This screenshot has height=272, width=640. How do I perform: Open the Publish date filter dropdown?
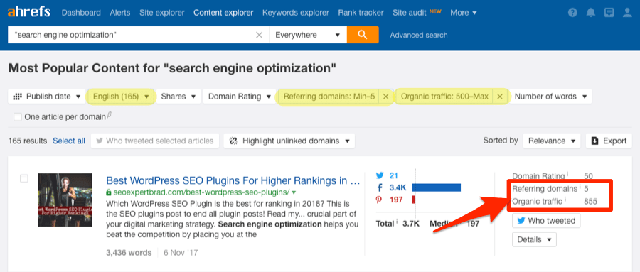[47, 97]
